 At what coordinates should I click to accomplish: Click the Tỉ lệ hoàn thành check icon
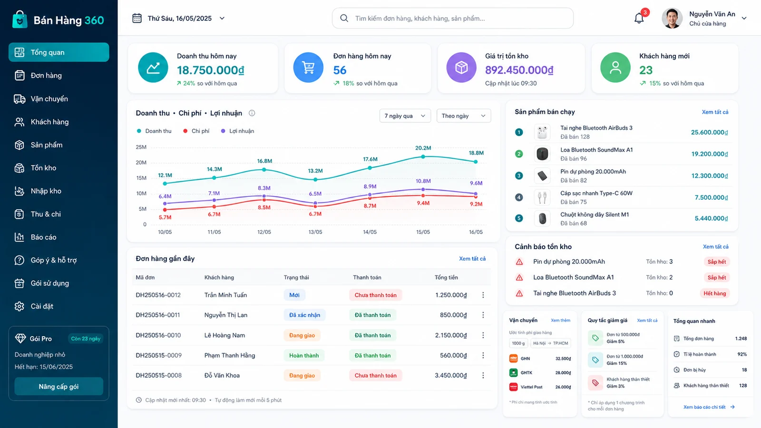(x=676, y=354)
